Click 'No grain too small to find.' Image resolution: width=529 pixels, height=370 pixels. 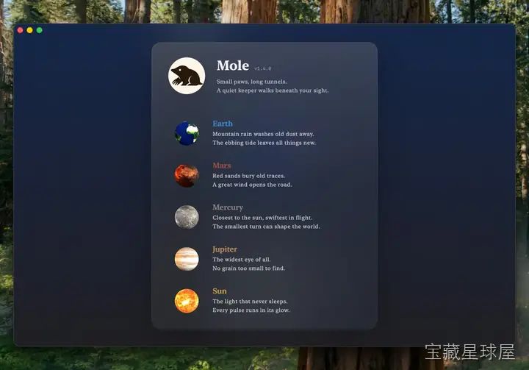248,268
